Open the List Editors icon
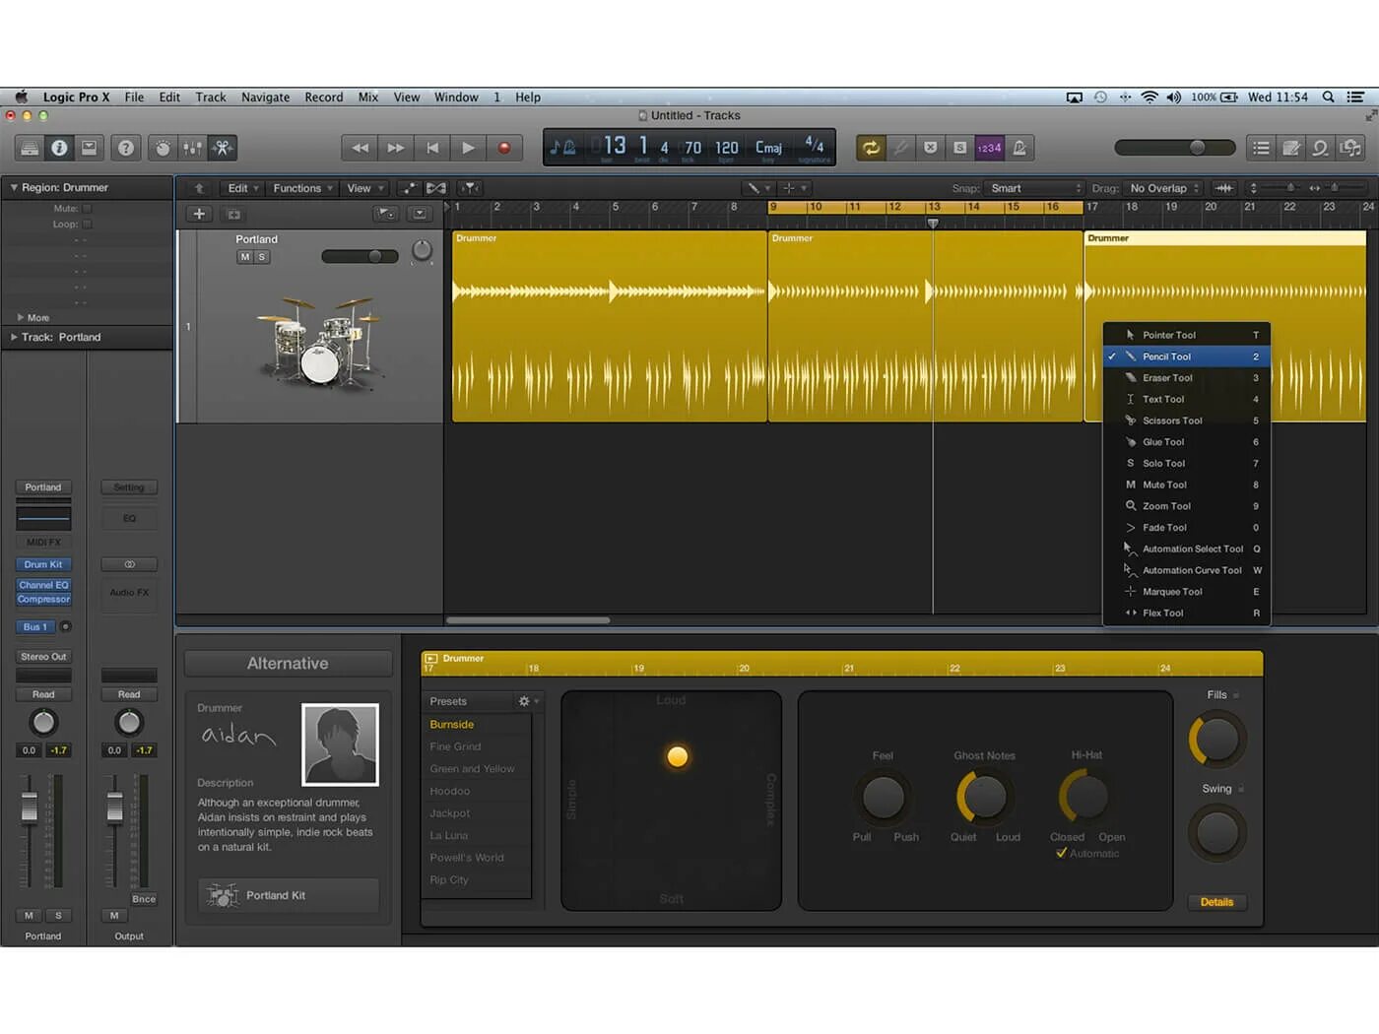 coord(1261,148)
